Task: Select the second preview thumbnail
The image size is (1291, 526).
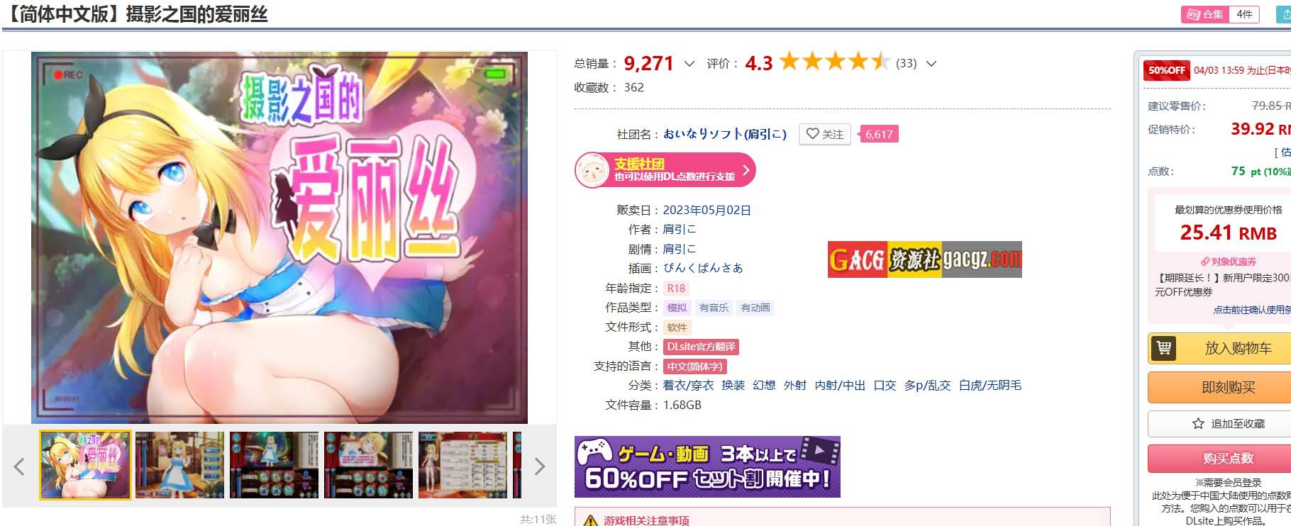Action: (x=179, y=465)
